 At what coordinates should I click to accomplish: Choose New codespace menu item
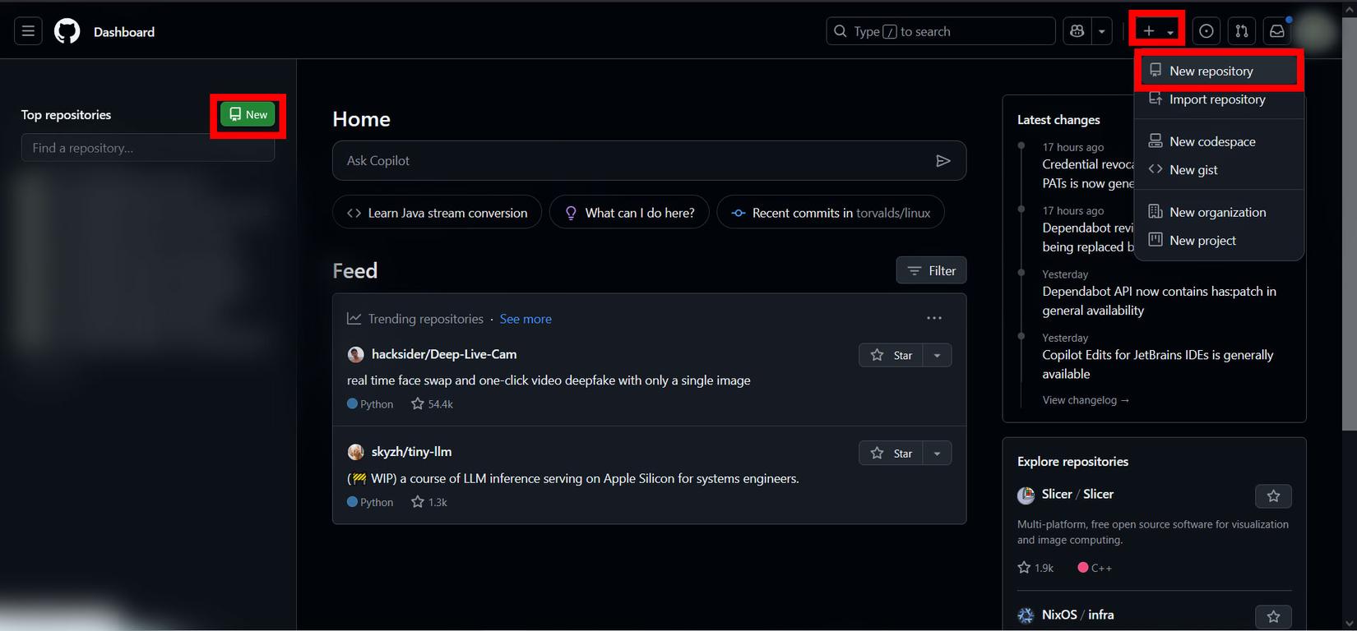click(1219, 141)
